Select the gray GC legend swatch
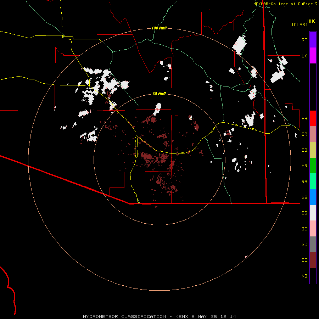Screen dimensions: 319x319 tap(313, 244)
